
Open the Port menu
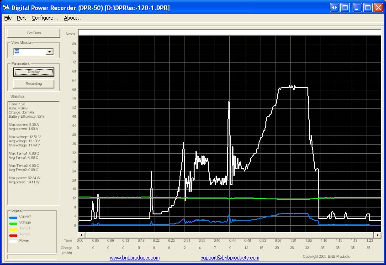pyautogui.click(x=21, y=18)
